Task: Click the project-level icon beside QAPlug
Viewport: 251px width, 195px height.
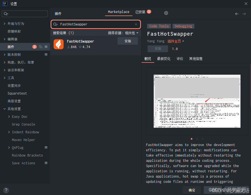Action: pos(46,148)
